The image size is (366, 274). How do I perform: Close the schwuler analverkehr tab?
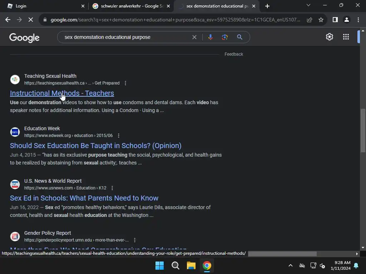168,6
